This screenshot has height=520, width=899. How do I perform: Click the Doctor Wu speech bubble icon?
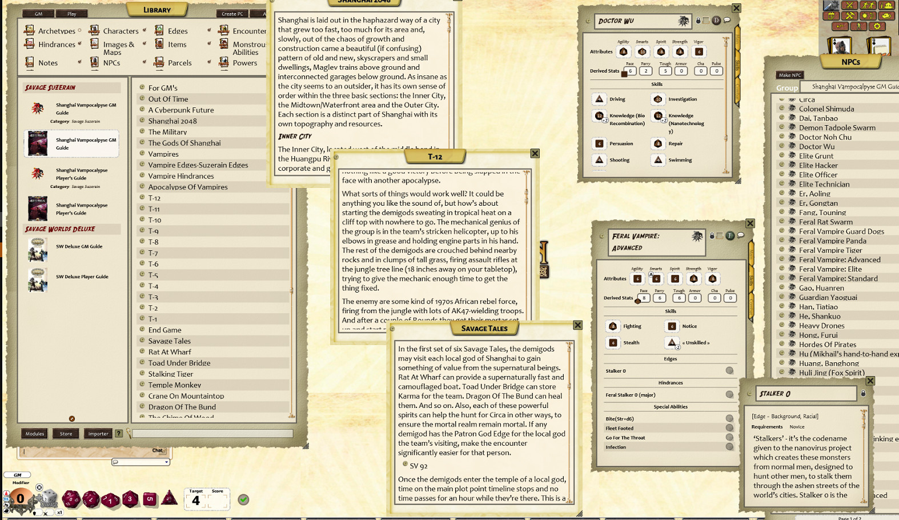(x=727, y=21)
